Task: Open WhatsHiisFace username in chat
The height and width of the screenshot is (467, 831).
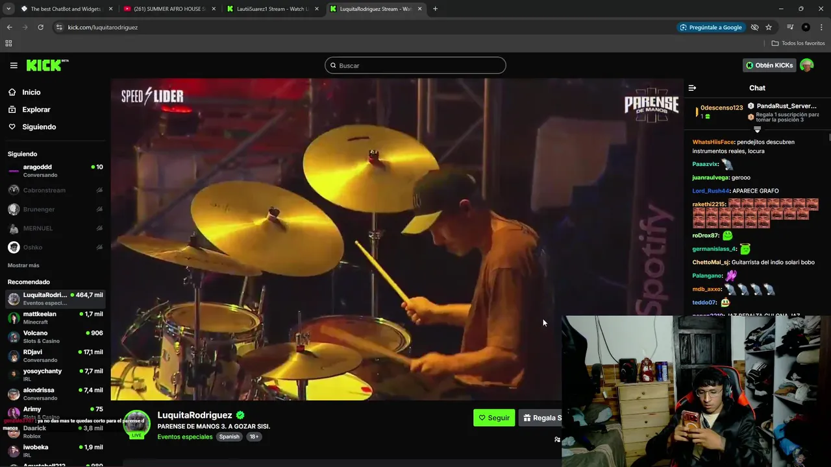Action: coord(713,142)
